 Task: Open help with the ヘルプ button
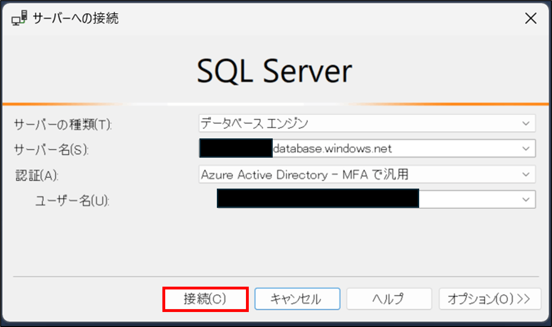point(389,299)
